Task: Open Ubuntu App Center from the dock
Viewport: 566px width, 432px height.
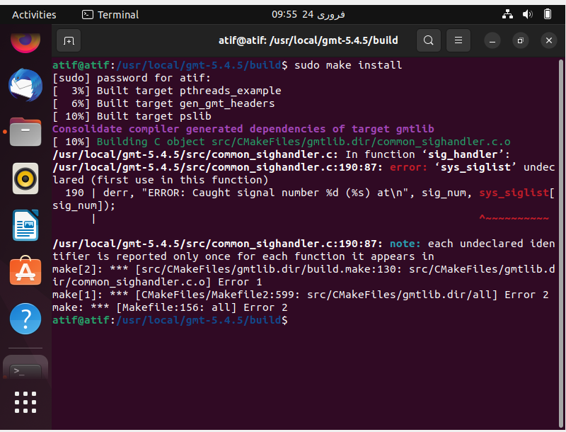Action: pos(25,271)
